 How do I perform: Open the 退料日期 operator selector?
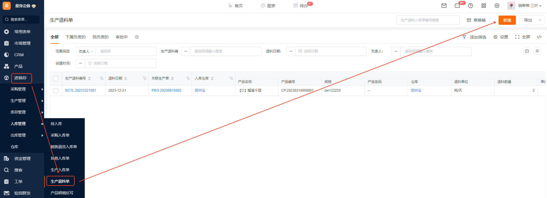pos(291,51)
